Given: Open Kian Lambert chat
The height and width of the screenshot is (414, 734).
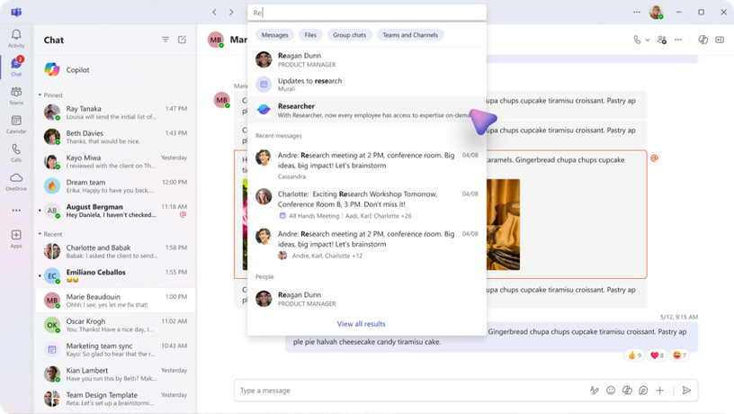Looking at the screenshot, I should (x=115, y=373).
